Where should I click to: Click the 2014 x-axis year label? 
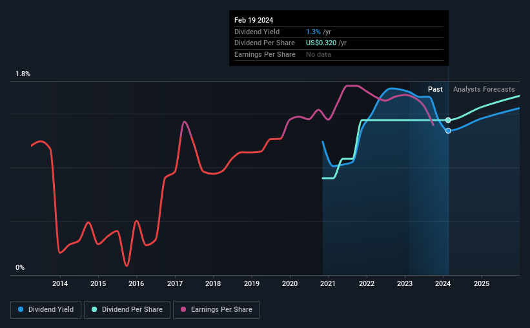coord(60,283)
